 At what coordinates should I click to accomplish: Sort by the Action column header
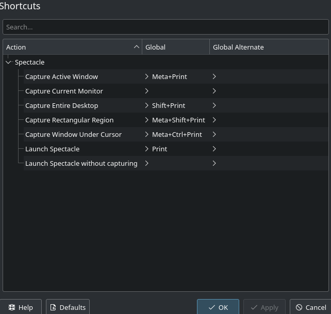click(72, 47)
